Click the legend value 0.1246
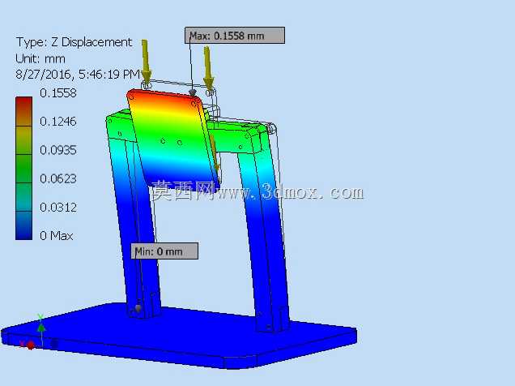Viewport: 515px width, 386px height. [58, 122]
